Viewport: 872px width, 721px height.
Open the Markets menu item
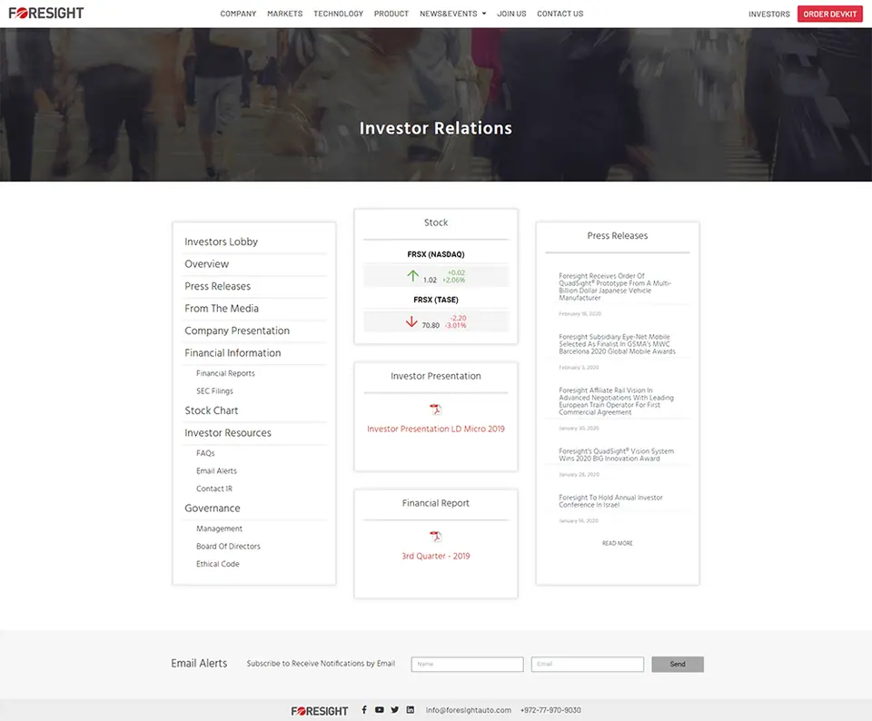(x=284, y=14)
